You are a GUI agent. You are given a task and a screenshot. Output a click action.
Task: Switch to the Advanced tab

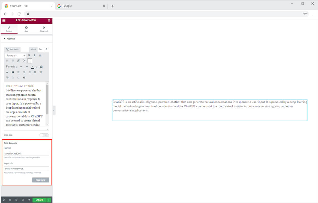[x=44, y=29]
